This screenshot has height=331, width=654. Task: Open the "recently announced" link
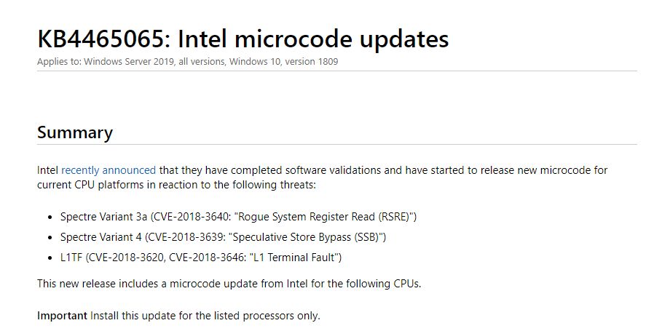pos(109,170)
